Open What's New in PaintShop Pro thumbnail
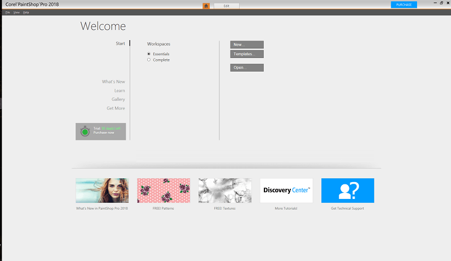 tap(102, 191)
